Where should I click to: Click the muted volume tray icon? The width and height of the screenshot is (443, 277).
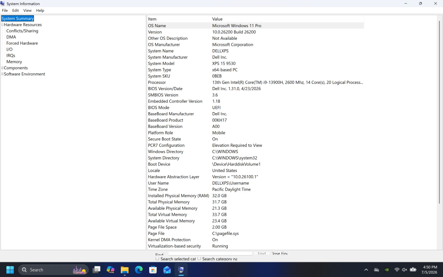pos(405,270)
